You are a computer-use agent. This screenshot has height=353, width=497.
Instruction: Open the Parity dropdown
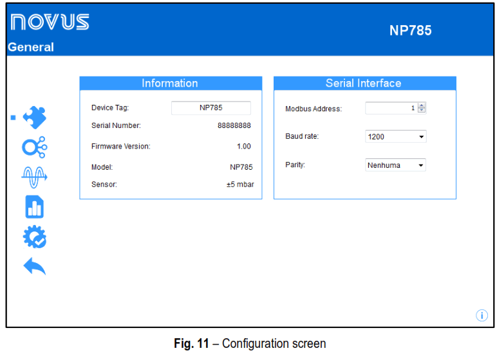point(395,165)
